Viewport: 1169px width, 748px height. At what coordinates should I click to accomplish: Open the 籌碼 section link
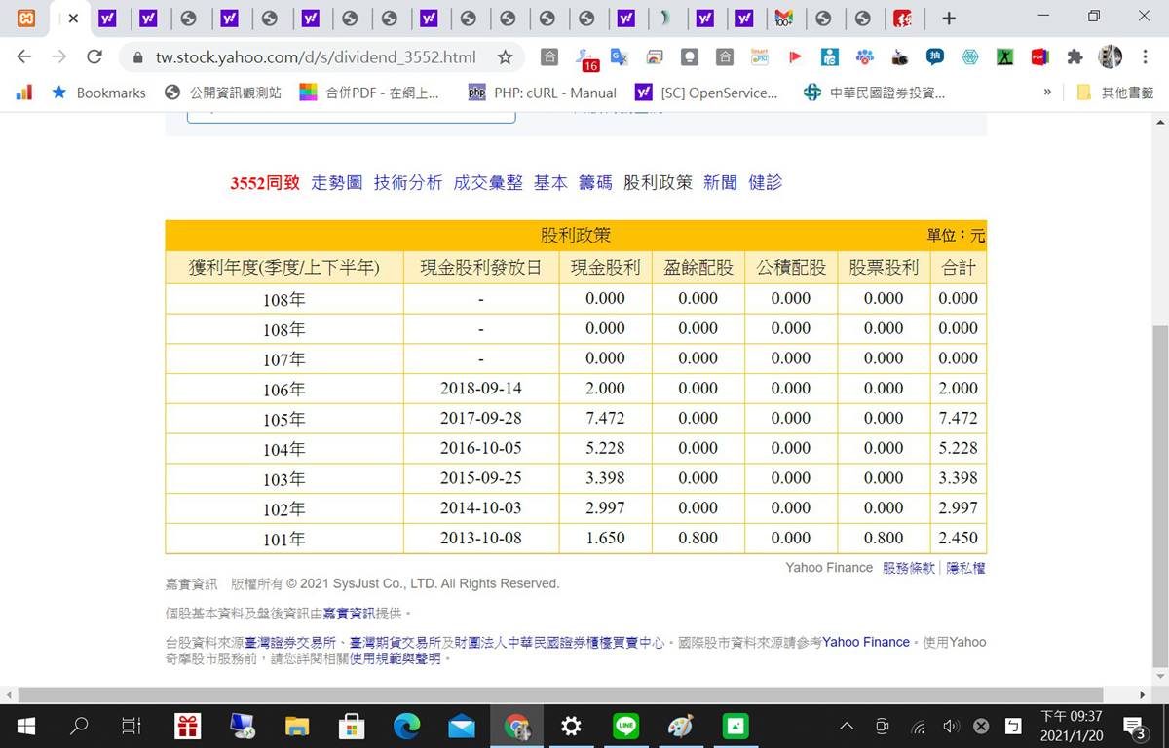(x=595, y=182)
